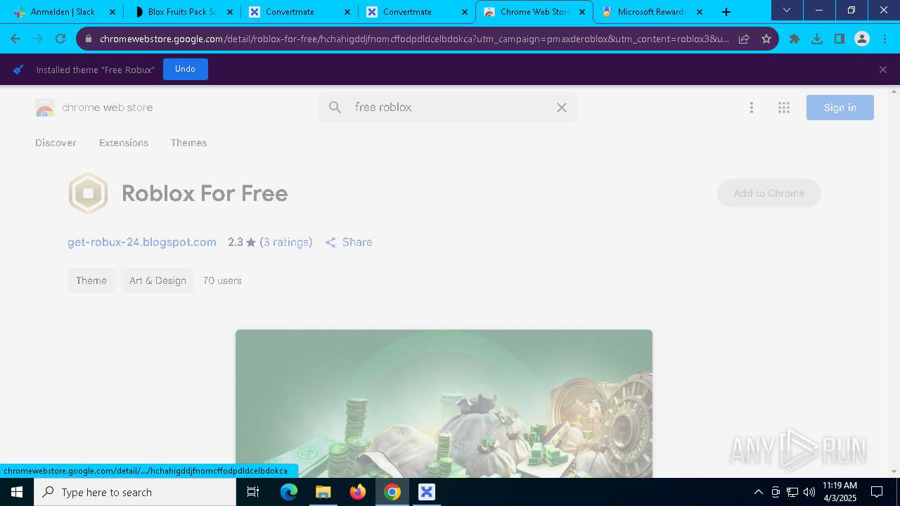Open the Windows Start menu
The width and height of the screenshot is (900, 506).
point(17,492)
